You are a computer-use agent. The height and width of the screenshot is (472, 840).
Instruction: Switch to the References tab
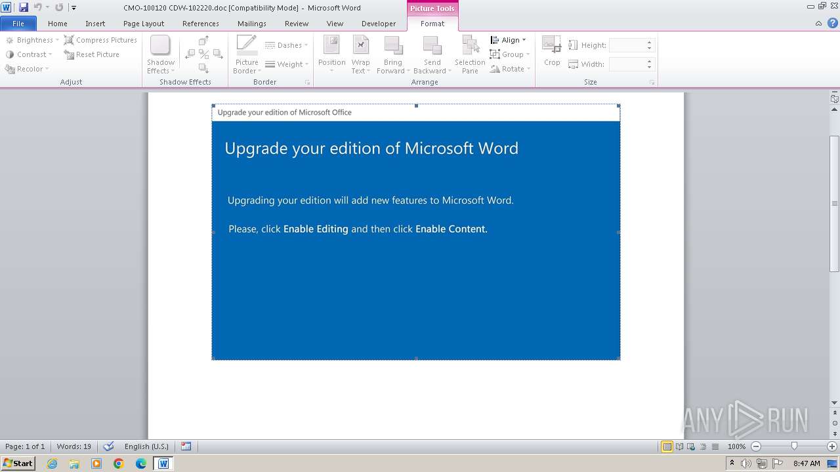pyautogui.click(x=201, y=24)
